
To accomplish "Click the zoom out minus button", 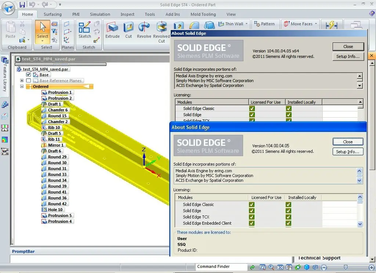I will pyautogui.click(x=324, y=267).
